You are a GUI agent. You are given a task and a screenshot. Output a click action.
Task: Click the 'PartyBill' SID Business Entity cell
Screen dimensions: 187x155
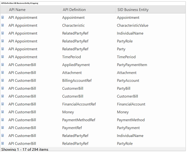pyautogui.click(x=124, y=89)
